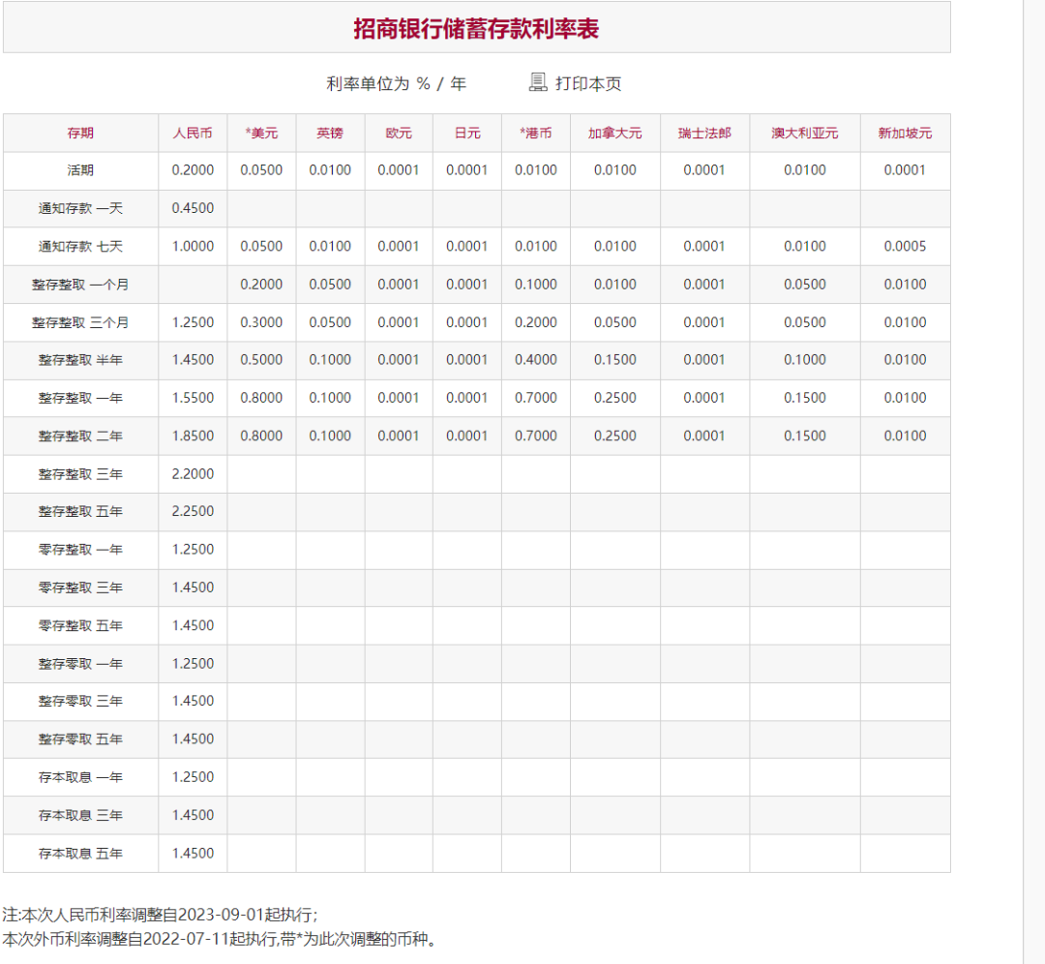Select the *港币 column header

(x=535, y=133)
